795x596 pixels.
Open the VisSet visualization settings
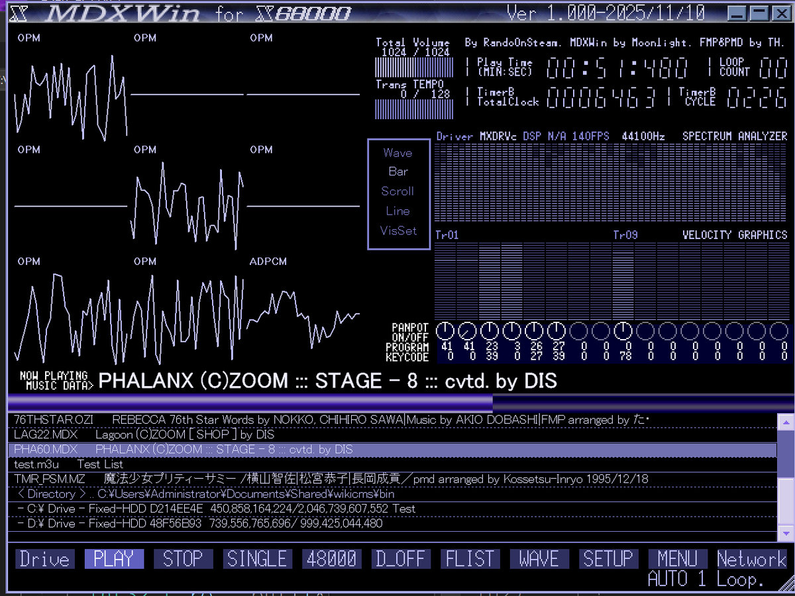pos(399,231)
